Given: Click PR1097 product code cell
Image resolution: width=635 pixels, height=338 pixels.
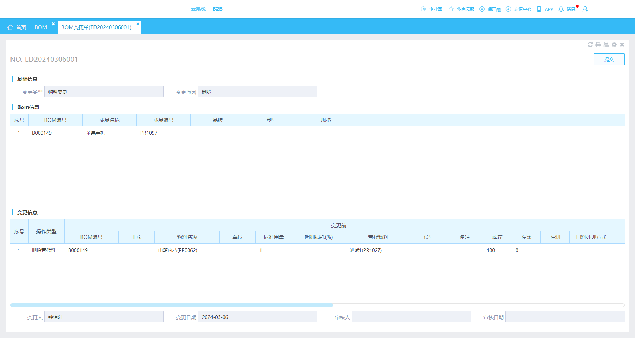Looking at the screenshot, I should point(149,133).
